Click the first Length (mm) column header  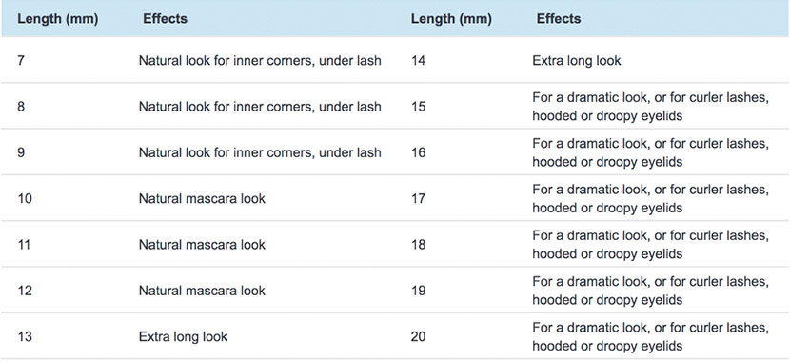[57, 19]
